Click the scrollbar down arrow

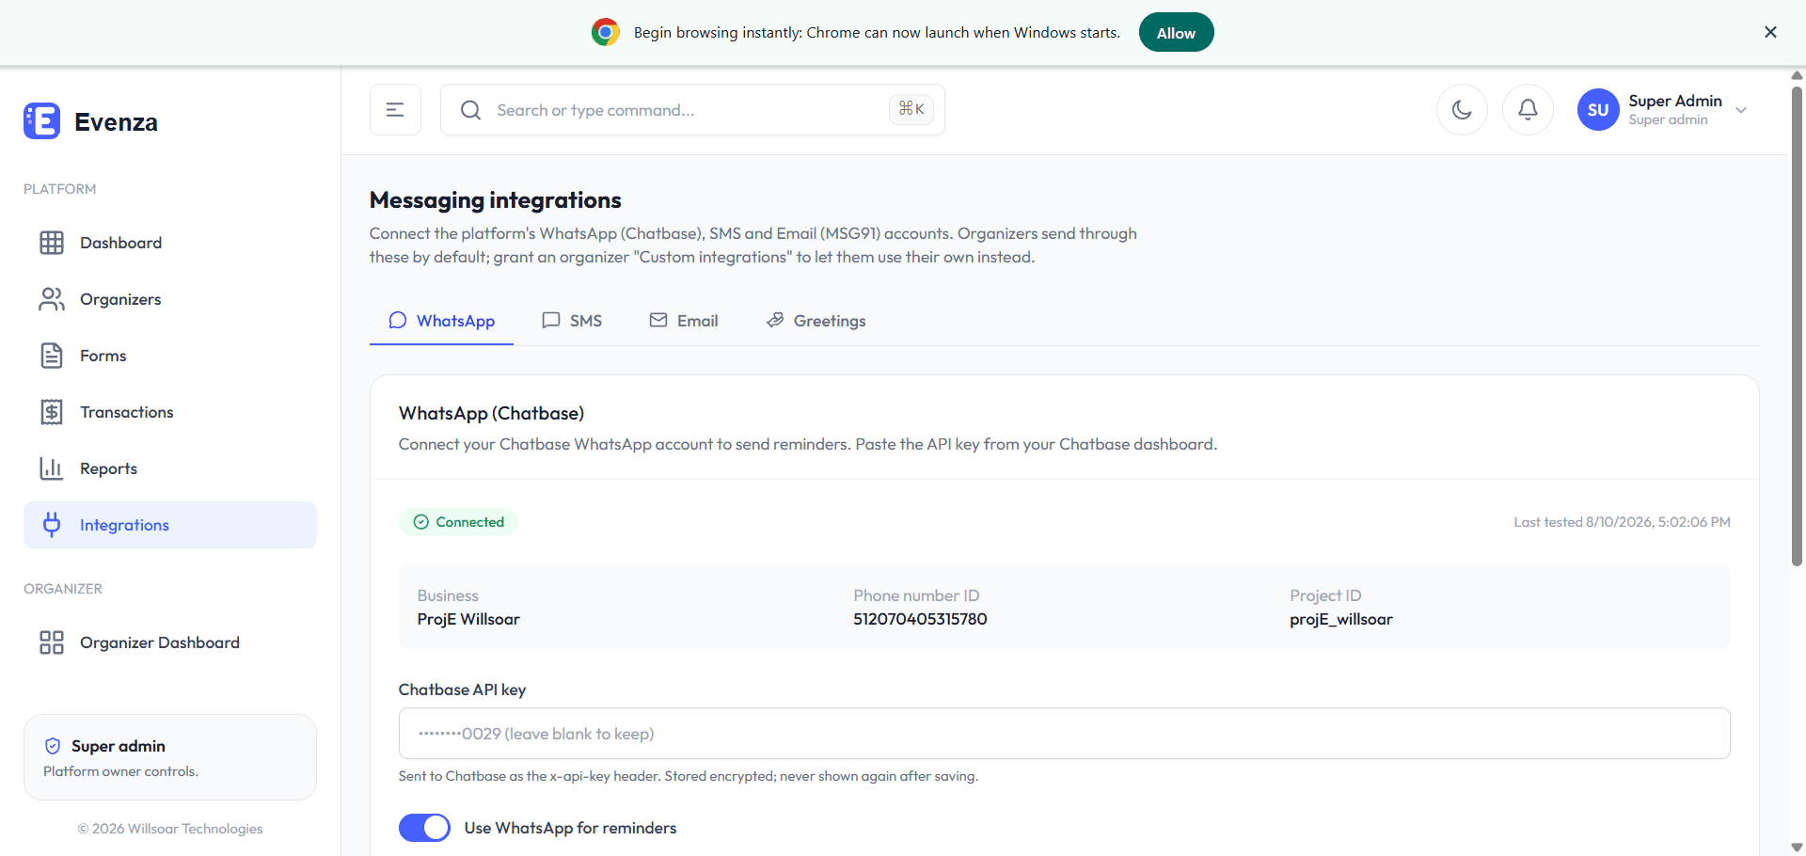coord(1797,847)
